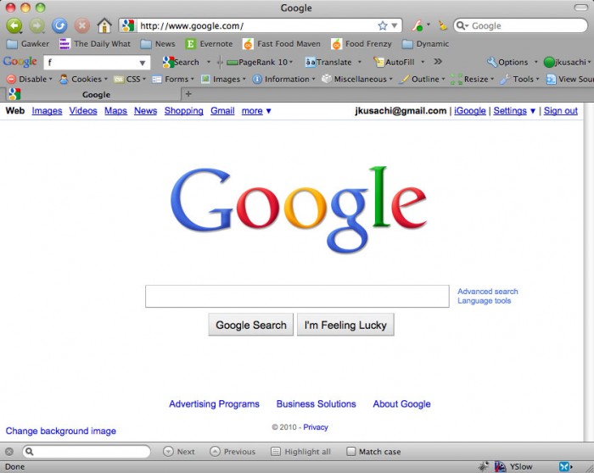
Task: Click View Source in the developer toolbar
Action: point(569,79)
